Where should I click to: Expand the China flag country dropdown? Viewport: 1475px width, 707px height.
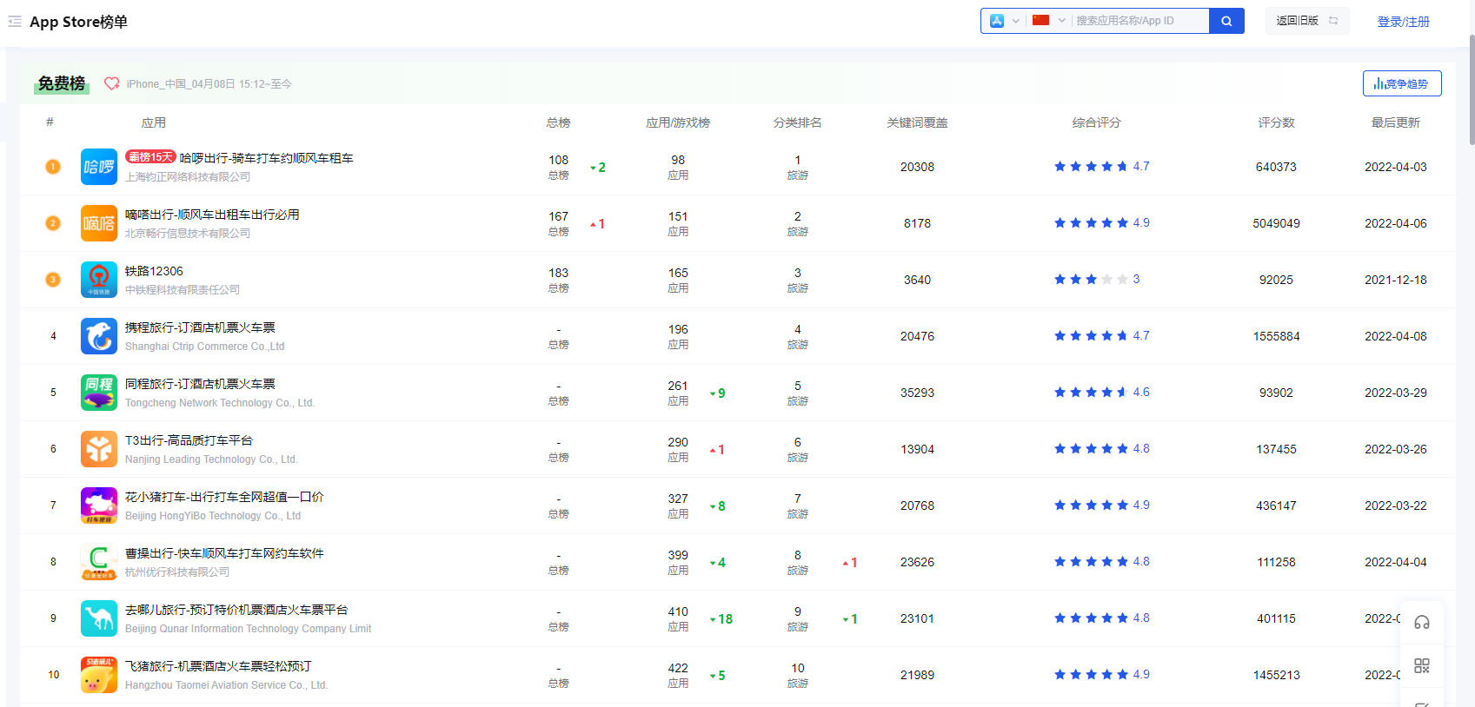tap(1048, 21)
